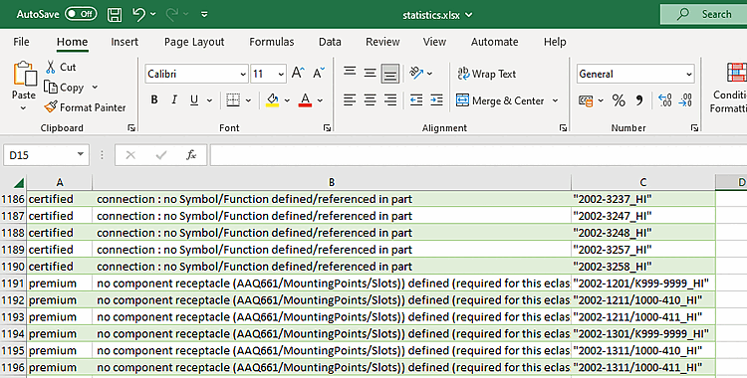
Task: Expand the statistics.xlsx file name dropdown
Action: [469, 15]
